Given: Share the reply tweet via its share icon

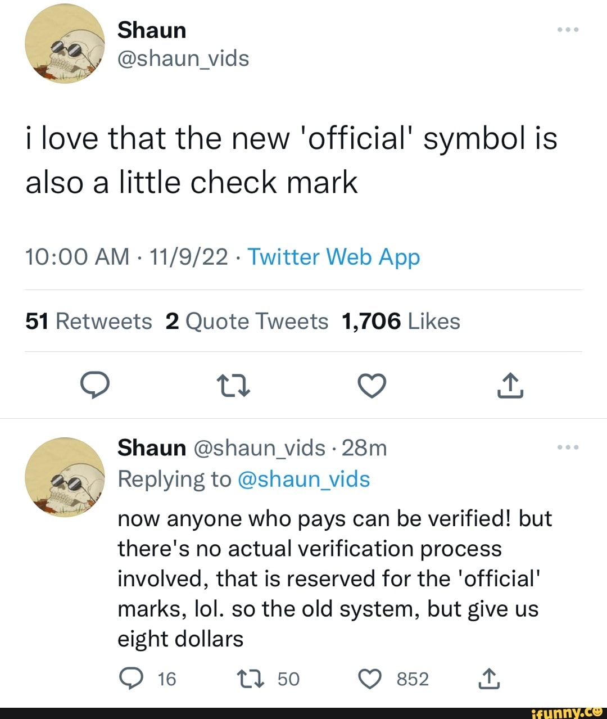Looking at the screenshot, I should coord(488,678).
